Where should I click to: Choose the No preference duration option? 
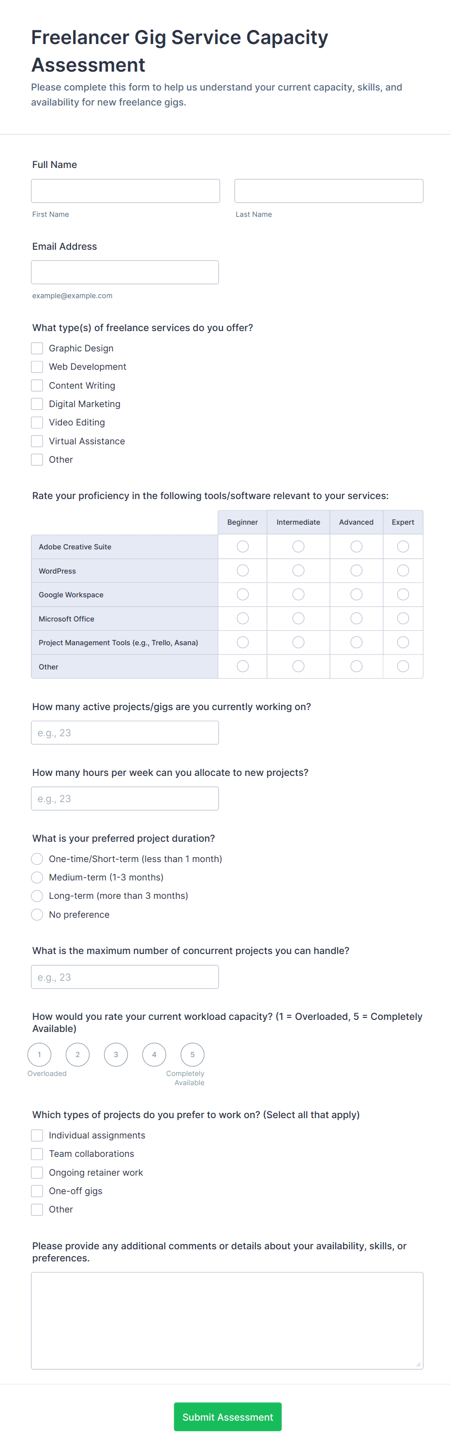tap(37, 914)
